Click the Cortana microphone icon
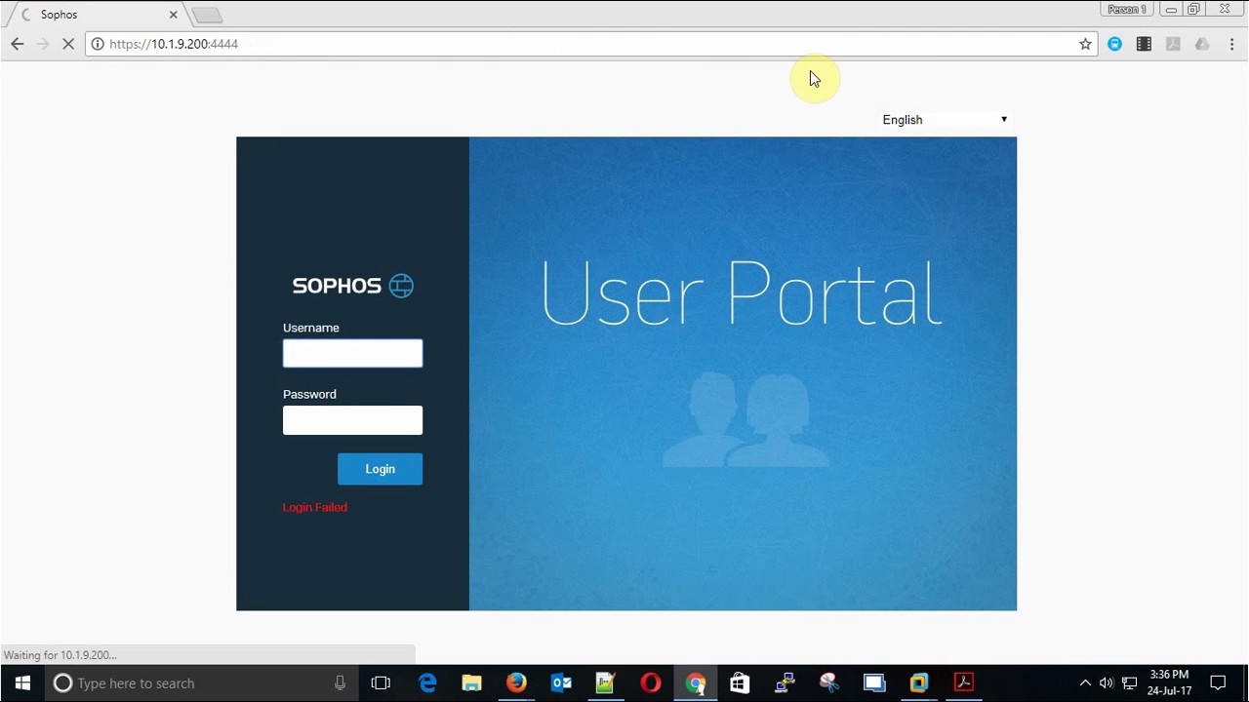The width and height of the screenshot is (1249, 702). 340,683
